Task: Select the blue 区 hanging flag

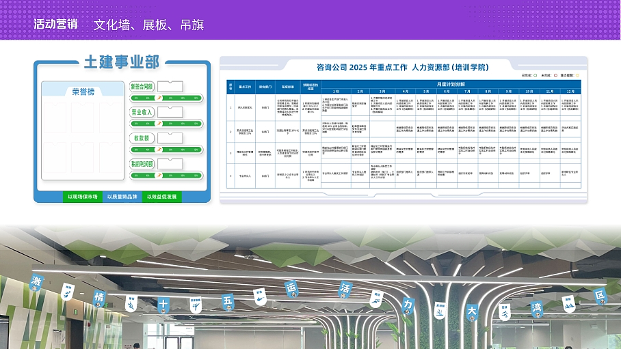Action: [x=600, y=296]
